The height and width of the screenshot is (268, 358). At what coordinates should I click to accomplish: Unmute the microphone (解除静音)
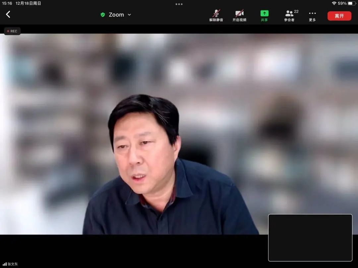[216, 16]
